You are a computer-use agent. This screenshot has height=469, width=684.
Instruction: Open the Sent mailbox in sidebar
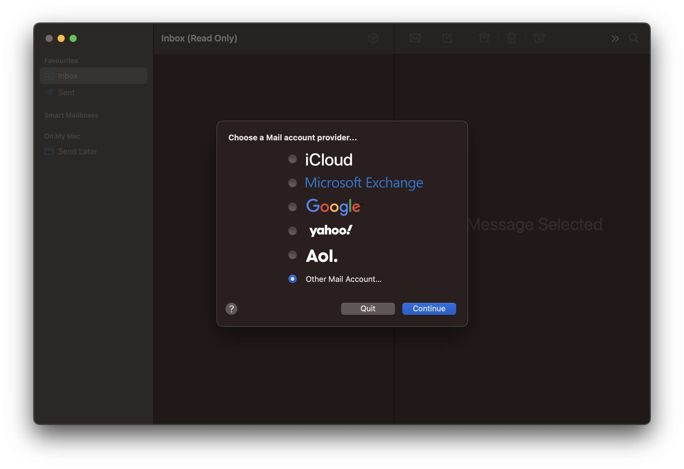pyautogui.click(x=66, y=93)
